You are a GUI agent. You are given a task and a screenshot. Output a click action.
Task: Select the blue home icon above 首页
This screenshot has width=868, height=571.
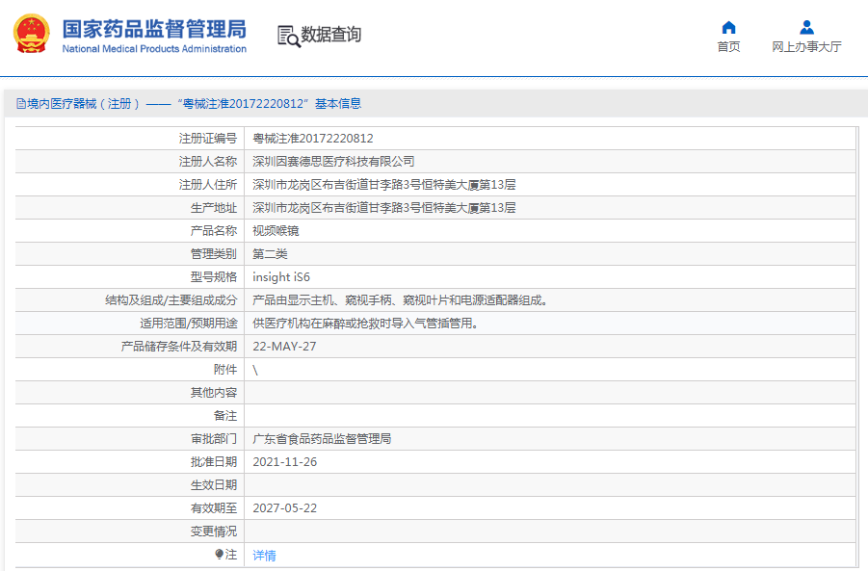click(728, 27)
